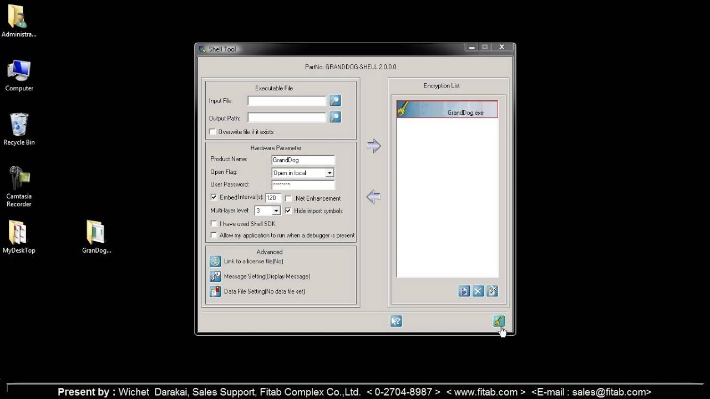Screen dimensions: 710x399
Task: Click the User Password field
Action: pos(303,185)
